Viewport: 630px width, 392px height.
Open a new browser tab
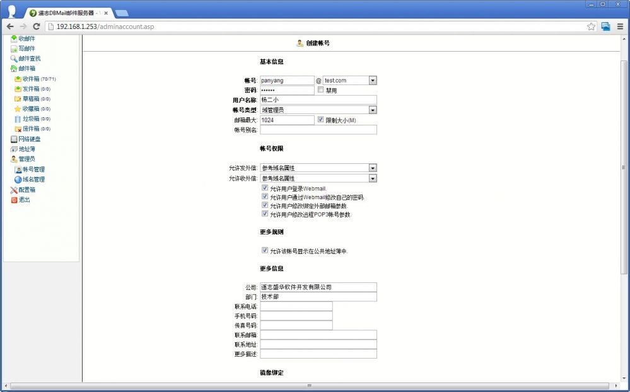coord(121,13)
